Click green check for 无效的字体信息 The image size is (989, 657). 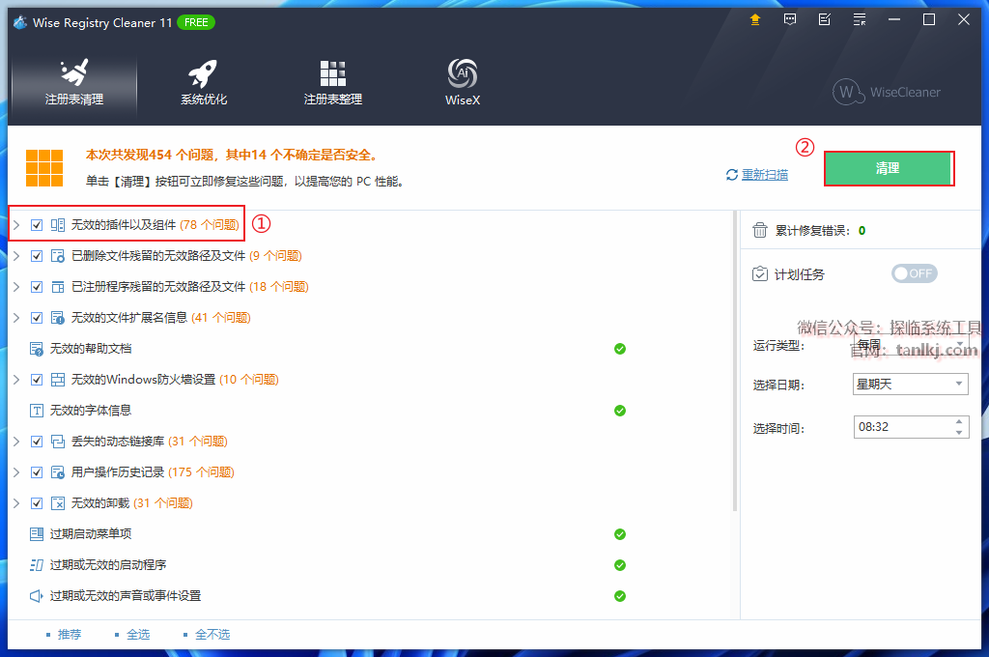click(620, 411)
